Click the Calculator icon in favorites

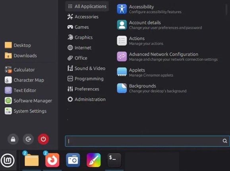click(8, 70)
